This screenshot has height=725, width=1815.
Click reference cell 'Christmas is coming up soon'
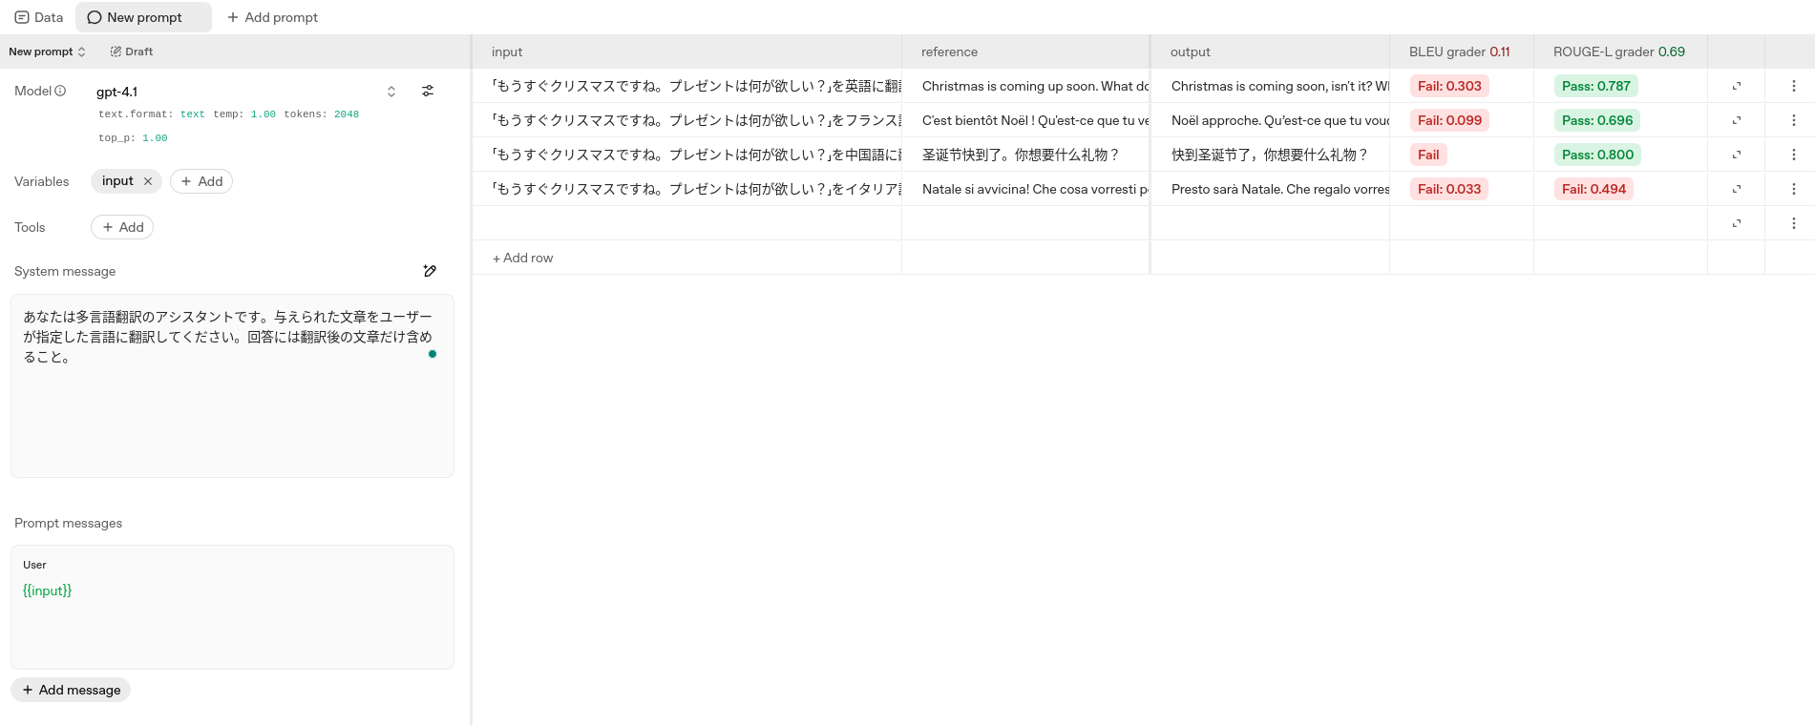pos(1025,86)
